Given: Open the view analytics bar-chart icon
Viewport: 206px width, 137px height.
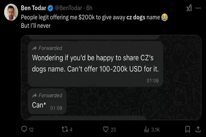Looking at the screenshot, I should (x=146, y=129).
